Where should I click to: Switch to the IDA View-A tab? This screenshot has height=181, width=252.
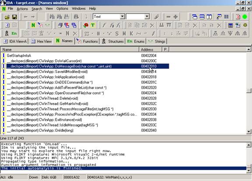pyautogui.click(x=15, y=41)
